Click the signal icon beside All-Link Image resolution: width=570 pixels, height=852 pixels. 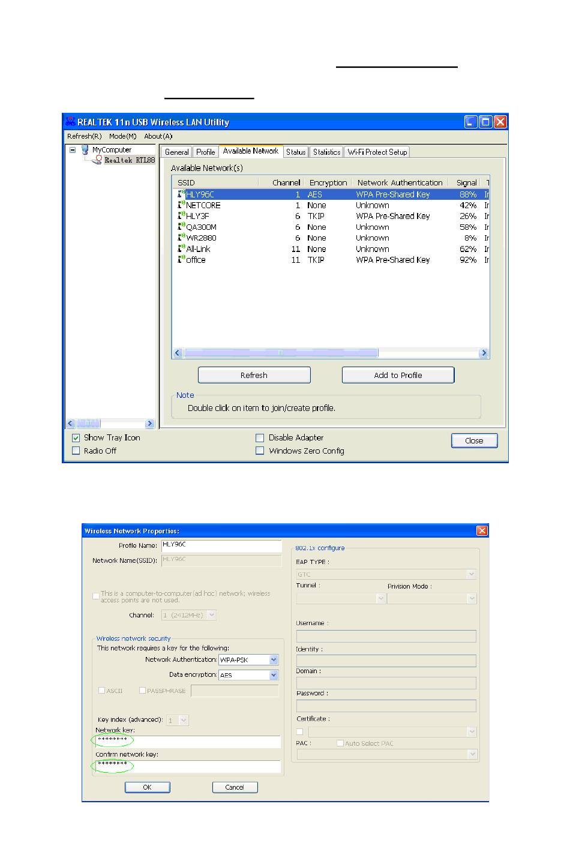tap(181, 248)
